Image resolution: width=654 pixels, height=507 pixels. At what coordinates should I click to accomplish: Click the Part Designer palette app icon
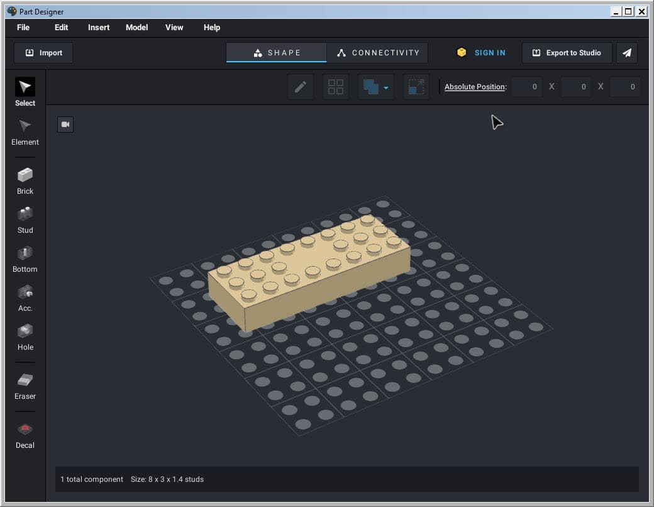[12, 11]
